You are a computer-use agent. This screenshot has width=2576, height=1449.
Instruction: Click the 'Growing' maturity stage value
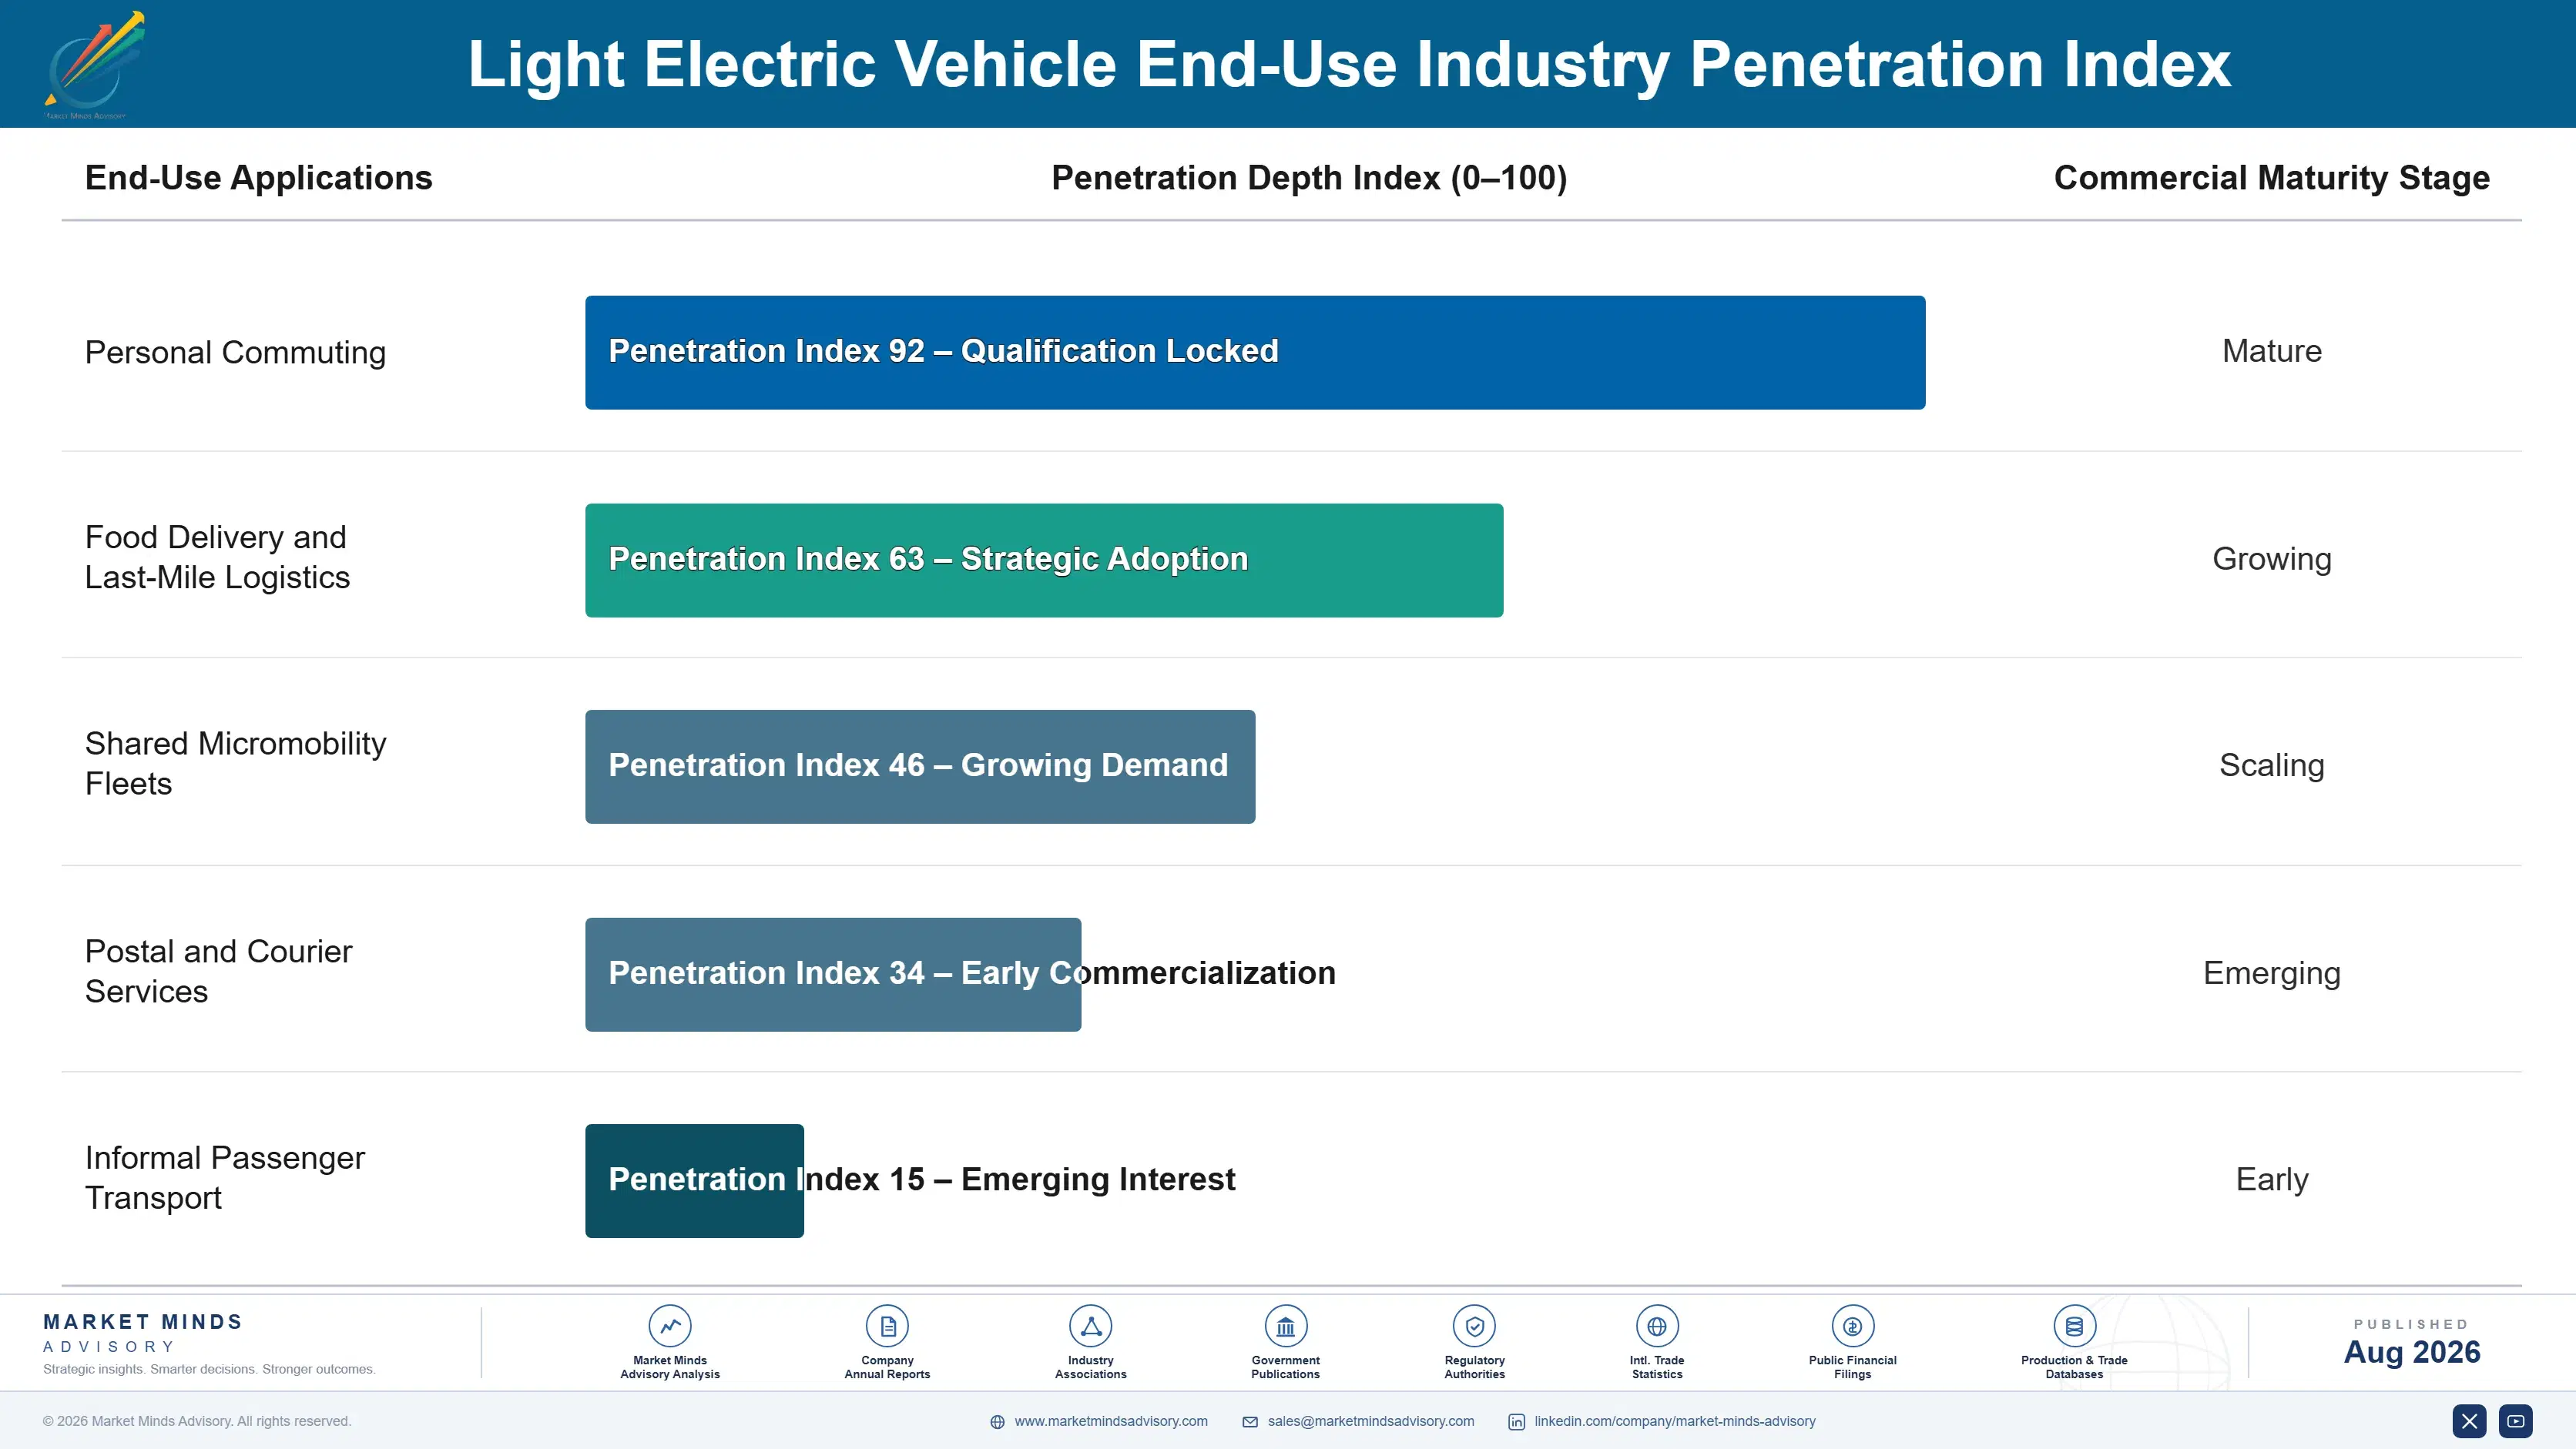point(2271,559)
